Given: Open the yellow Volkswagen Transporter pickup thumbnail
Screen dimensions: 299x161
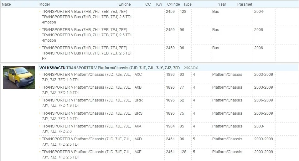Looking at the screenshot, I should click(19, 77).
